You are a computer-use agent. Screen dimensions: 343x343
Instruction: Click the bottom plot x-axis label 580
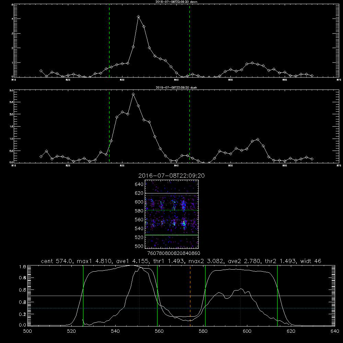[x=203, y=331]
